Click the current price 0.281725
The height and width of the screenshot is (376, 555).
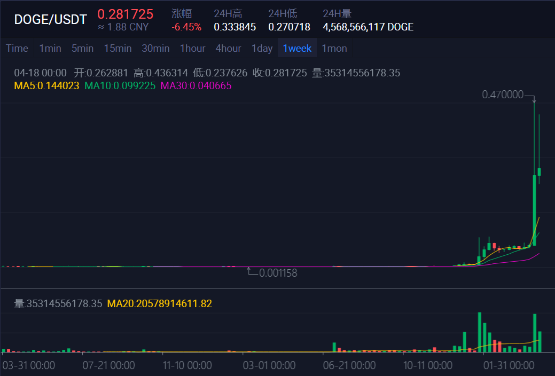[x=126, y=14]
